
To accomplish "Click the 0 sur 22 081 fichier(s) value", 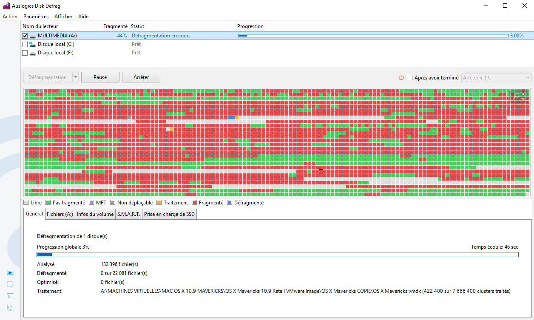I will pyautogui.click(x=124, y=273).
